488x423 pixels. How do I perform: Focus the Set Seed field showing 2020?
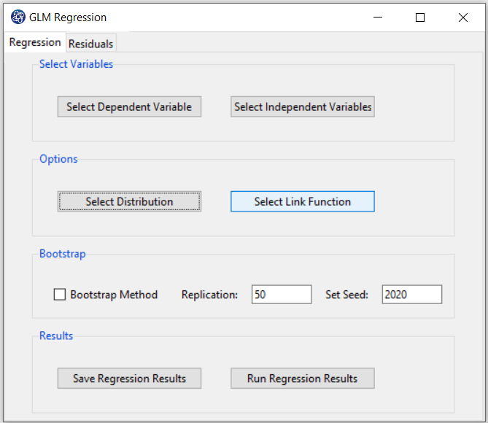click(411, 295)
